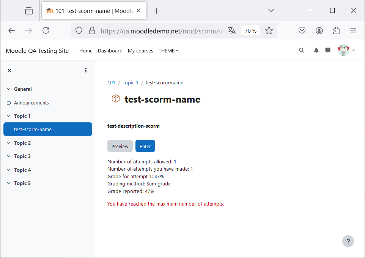Open Home in navigation bar
This screenshot has width=365, height=258.
86,51
